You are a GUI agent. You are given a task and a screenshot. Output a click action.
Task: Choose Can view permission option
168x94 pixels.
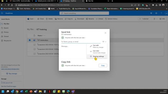tap(97, 52)
